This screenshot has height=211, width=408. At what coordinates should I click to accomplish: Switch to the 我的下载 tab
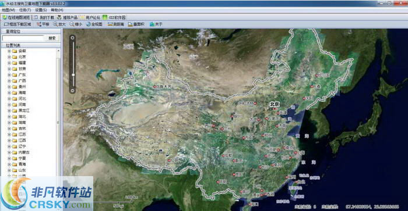44,17
